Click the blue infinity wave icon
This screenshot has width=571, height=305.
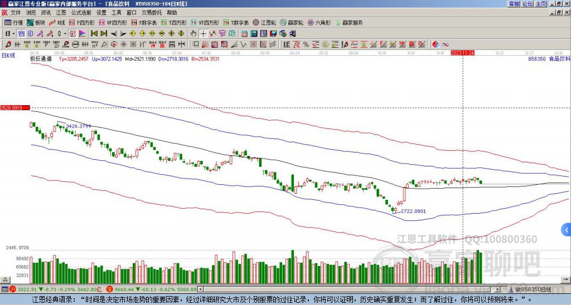[x=446, y=45]
